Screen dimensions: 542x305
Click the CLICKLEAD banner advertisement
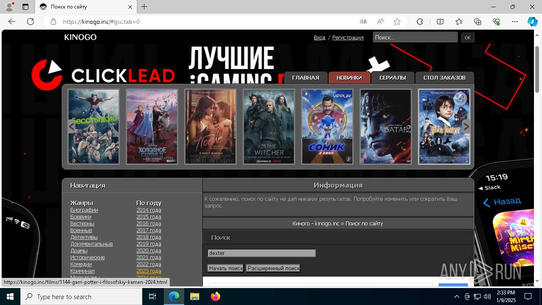tap(103, 75)
